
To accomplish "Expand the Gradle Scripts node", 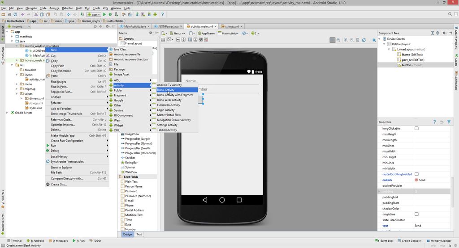I will [x=7, y=113].
